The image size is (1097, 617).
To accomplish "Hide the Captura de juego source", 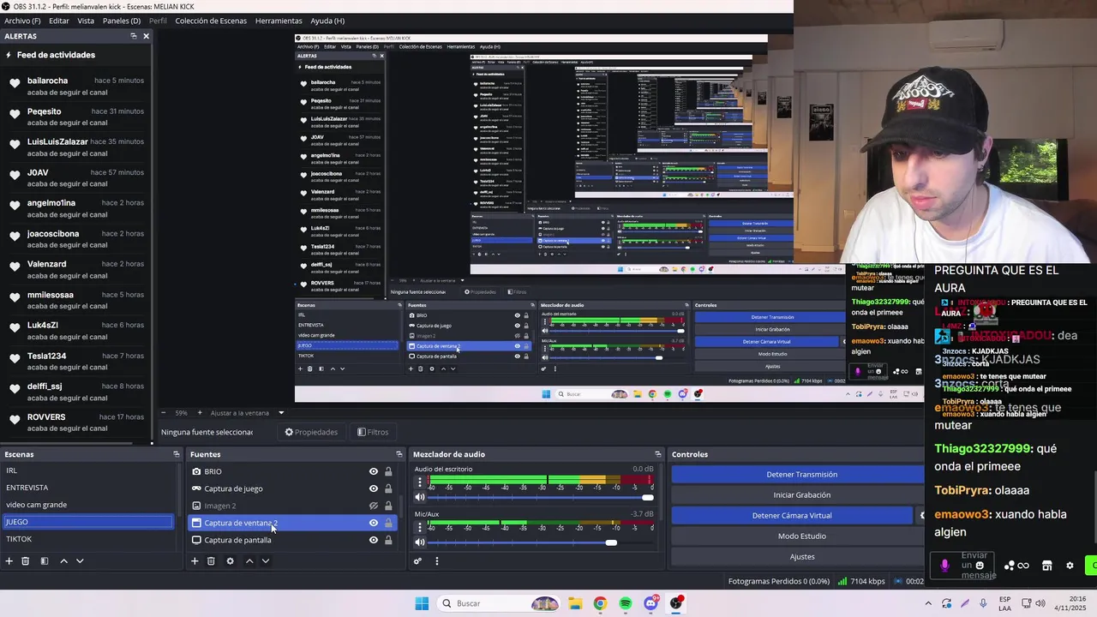I will pyautogui.click(x=374, y=488).
